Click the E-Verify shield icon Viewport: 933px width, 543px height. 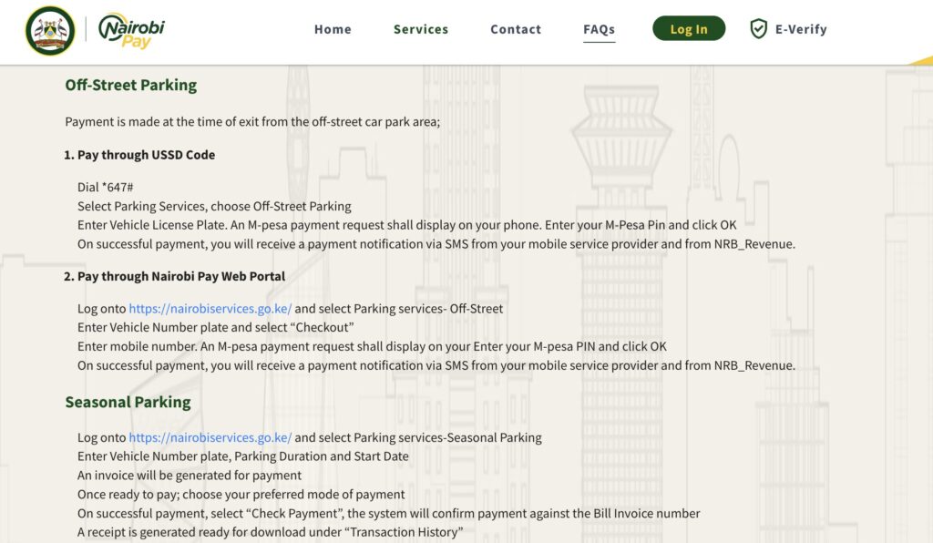click(x=758, y=28)
